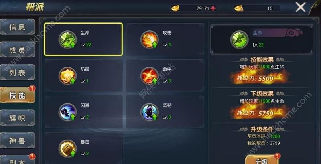Open the 信息 info tab
321x164 pixels.
pos(17,27)
